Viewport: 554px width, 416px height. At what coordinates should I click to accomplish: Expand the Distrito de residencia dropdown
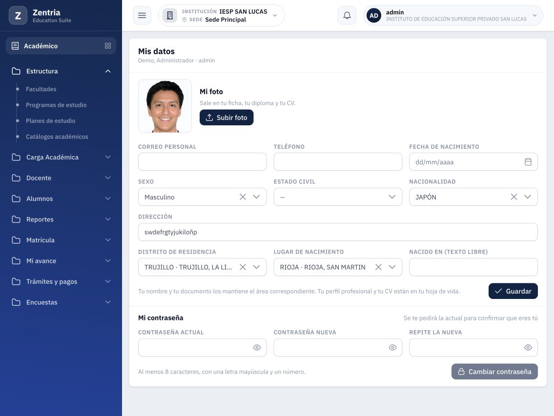point(257,267)
